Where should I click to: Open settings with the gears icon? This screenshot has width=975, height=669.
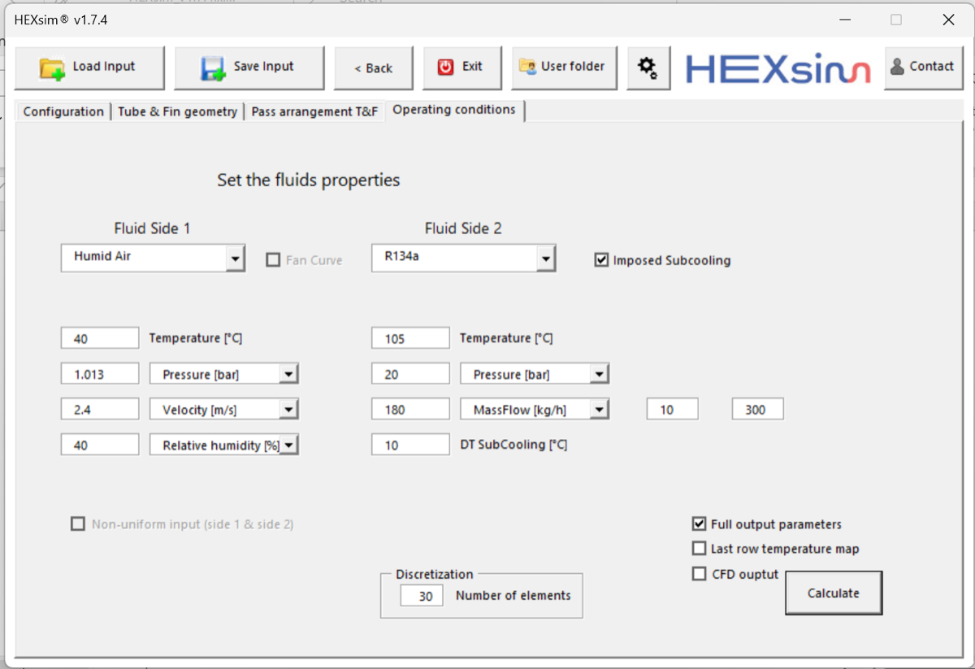point(648,67)
